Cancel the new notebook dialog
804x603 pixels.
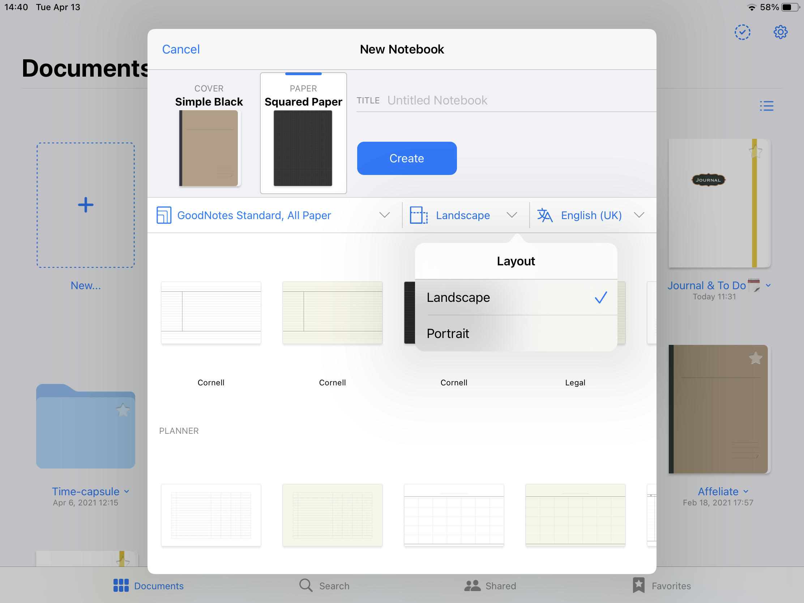[181, 50]
